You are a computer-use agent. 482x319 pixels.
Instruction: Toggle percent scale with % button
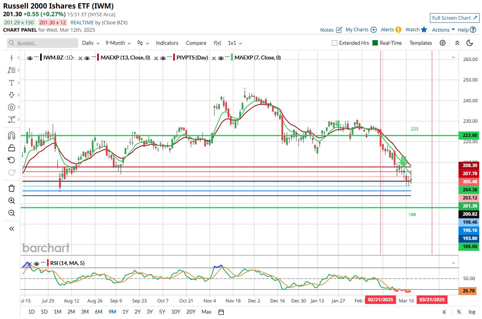(x=459, y=312)
